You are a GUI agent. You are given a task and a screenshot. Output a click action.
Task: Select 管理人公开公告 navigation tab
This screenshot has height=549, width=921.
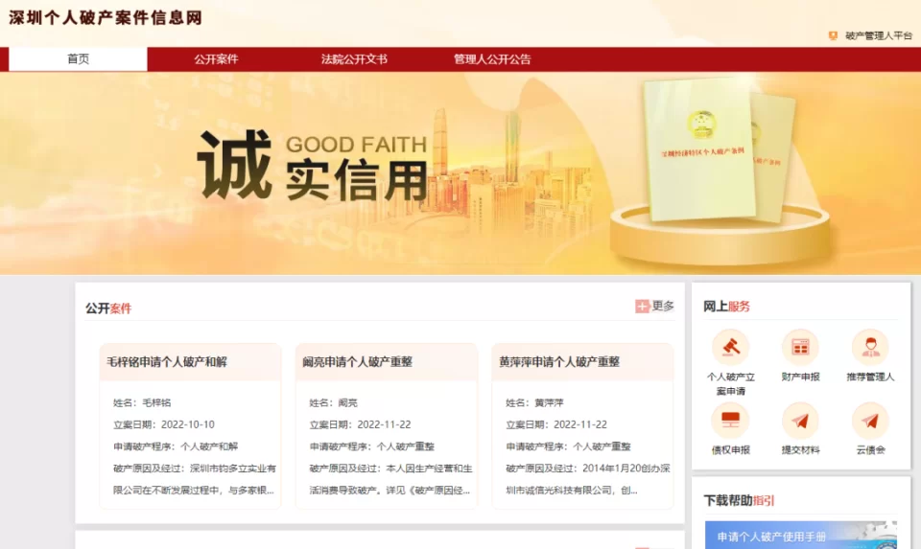[x=492, y=59]
